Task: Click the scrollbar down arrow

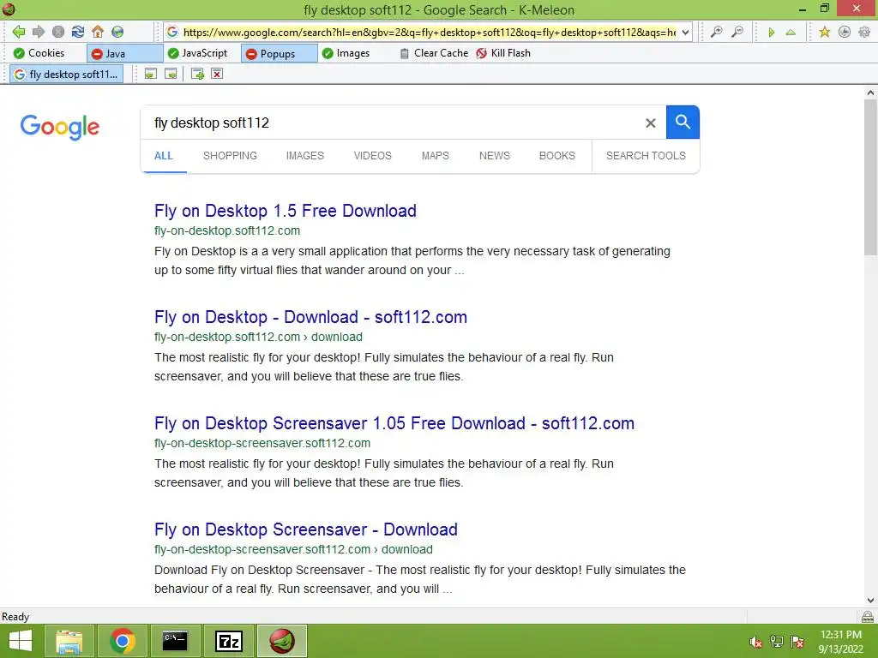Action: (x=871, y=601)
